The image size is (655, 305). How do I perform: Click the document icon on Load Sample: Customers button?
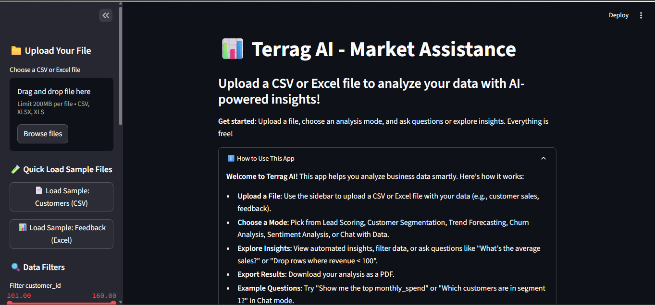point(39,190)
